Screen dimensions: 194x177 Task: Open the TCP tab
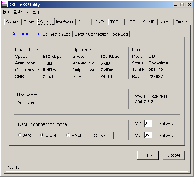(x=116, y=22)
